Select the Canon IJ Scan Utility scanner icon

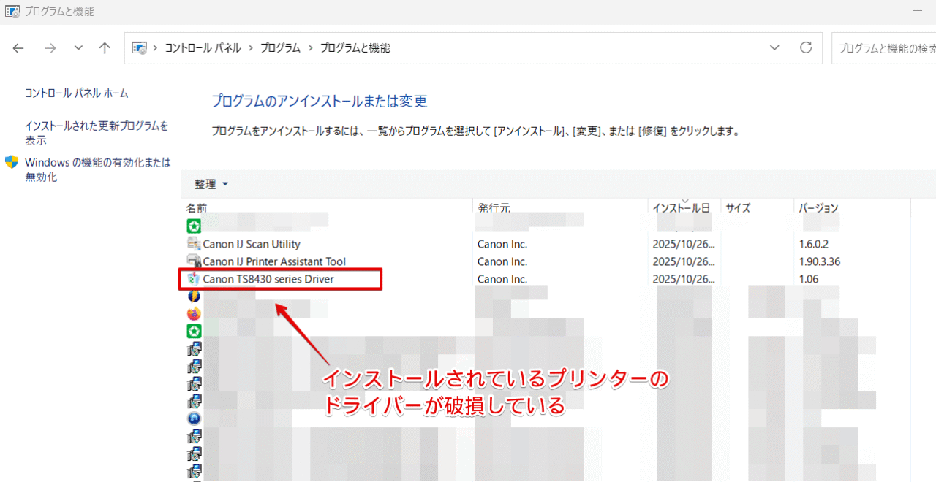click(x=194, y=243)
